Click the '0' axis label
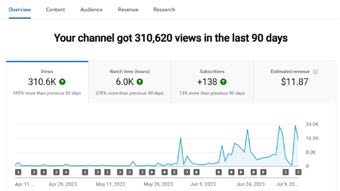The image size is (340, 191). [x=307, y=166]
